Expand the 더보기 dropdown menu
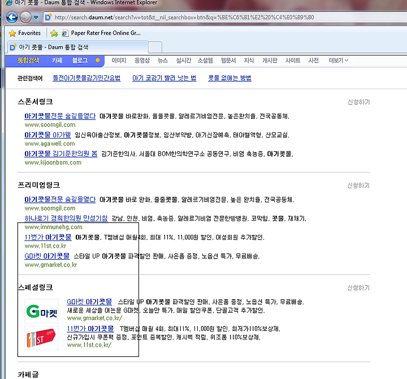The image size is (407, 379). point(338,61)
